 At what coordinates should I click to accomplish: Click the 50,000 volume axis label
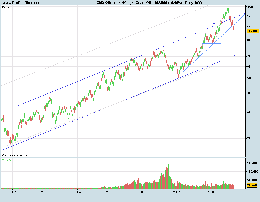(x=252, y=180)
